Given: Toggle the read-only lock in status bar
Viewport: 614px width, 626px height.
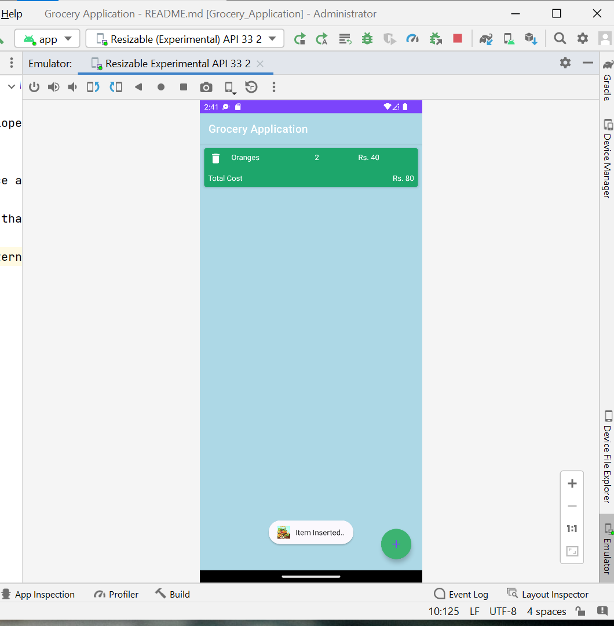Looking at the screenshot, I should [581, 611].
